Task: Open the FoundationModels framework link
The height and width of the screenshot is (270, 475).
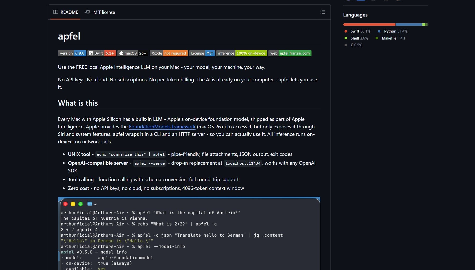Action: (x=162, y=127)
